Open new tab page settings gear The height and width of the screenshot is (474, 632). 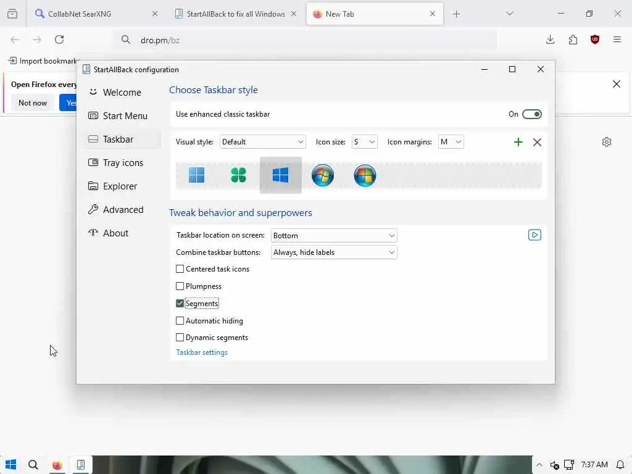[607, 142]
